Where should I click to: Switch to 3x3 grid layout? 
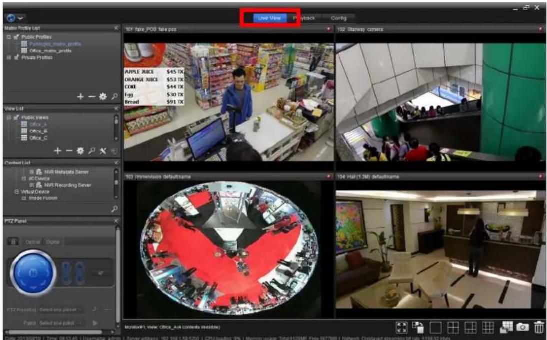click(488, 327)
